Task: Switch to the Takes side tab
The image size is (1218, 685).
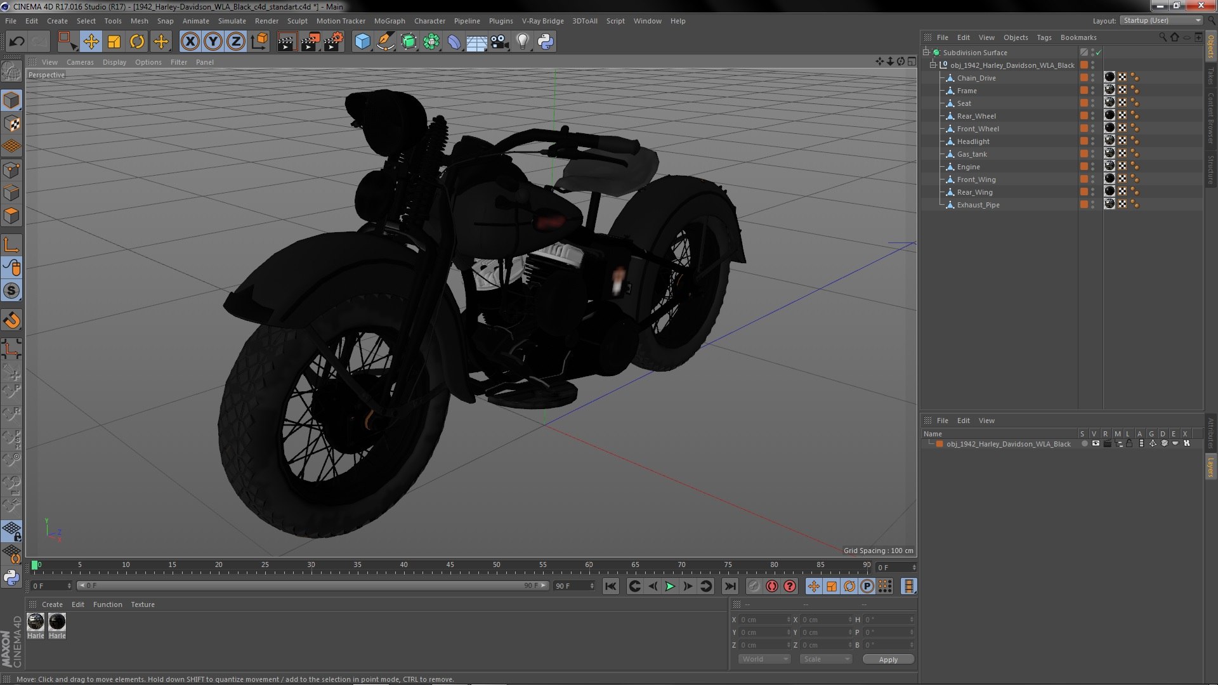Action: coord(1210,75)
